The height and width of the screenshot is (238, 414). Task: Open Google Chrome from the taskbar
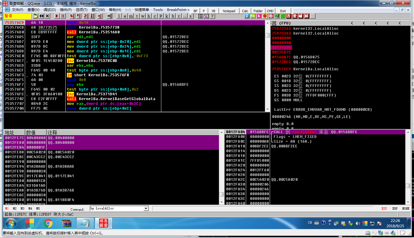pos(48,223)
